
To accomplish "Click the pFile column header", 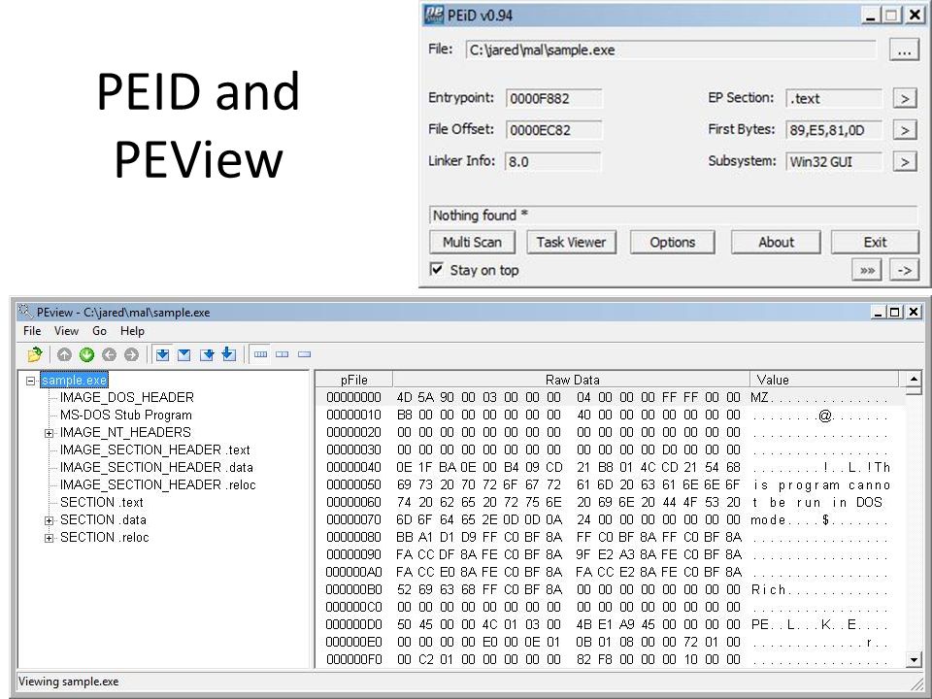I will 353,380.
